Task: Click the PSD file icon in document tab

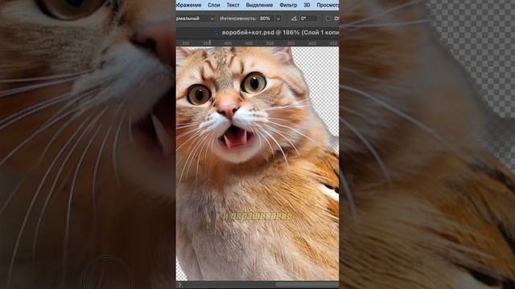Action: click(216, 32)
